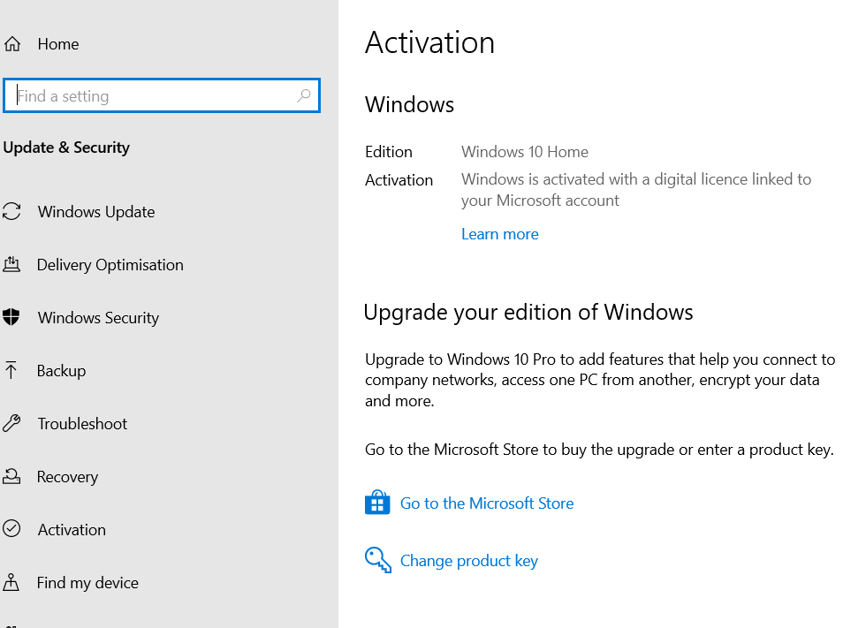Click the Backup upward arrow icon

click(11, 370)
